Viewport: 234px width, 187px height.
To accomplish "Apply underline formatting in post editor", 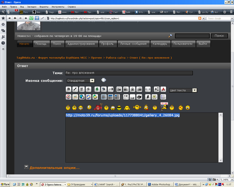I will [82, 89].
